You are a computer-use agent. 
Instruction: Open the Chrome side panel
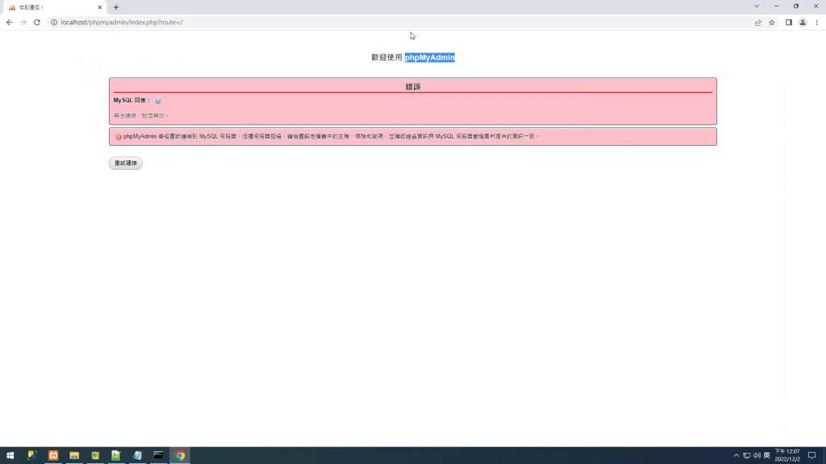(789, 22)
